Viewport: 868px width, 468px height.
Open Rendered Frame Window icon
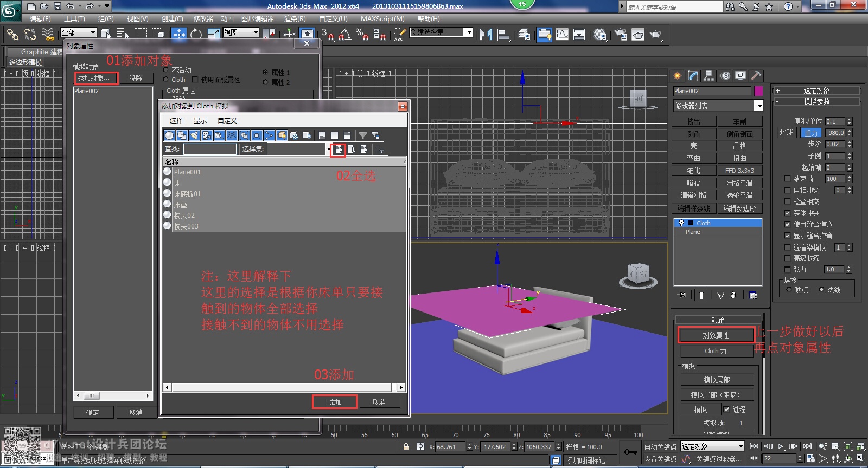pos(638,34)
